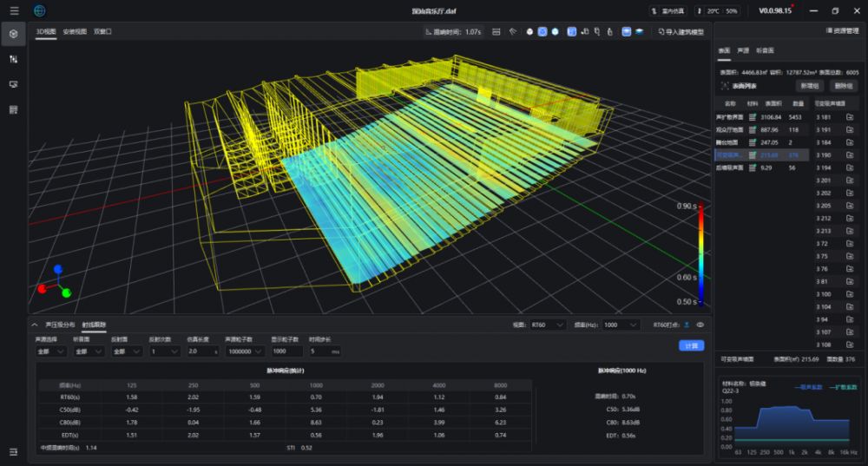Switch to the 声压级分布 tab
This screenshot has height=466, width=868.
(x=60, y=325)
